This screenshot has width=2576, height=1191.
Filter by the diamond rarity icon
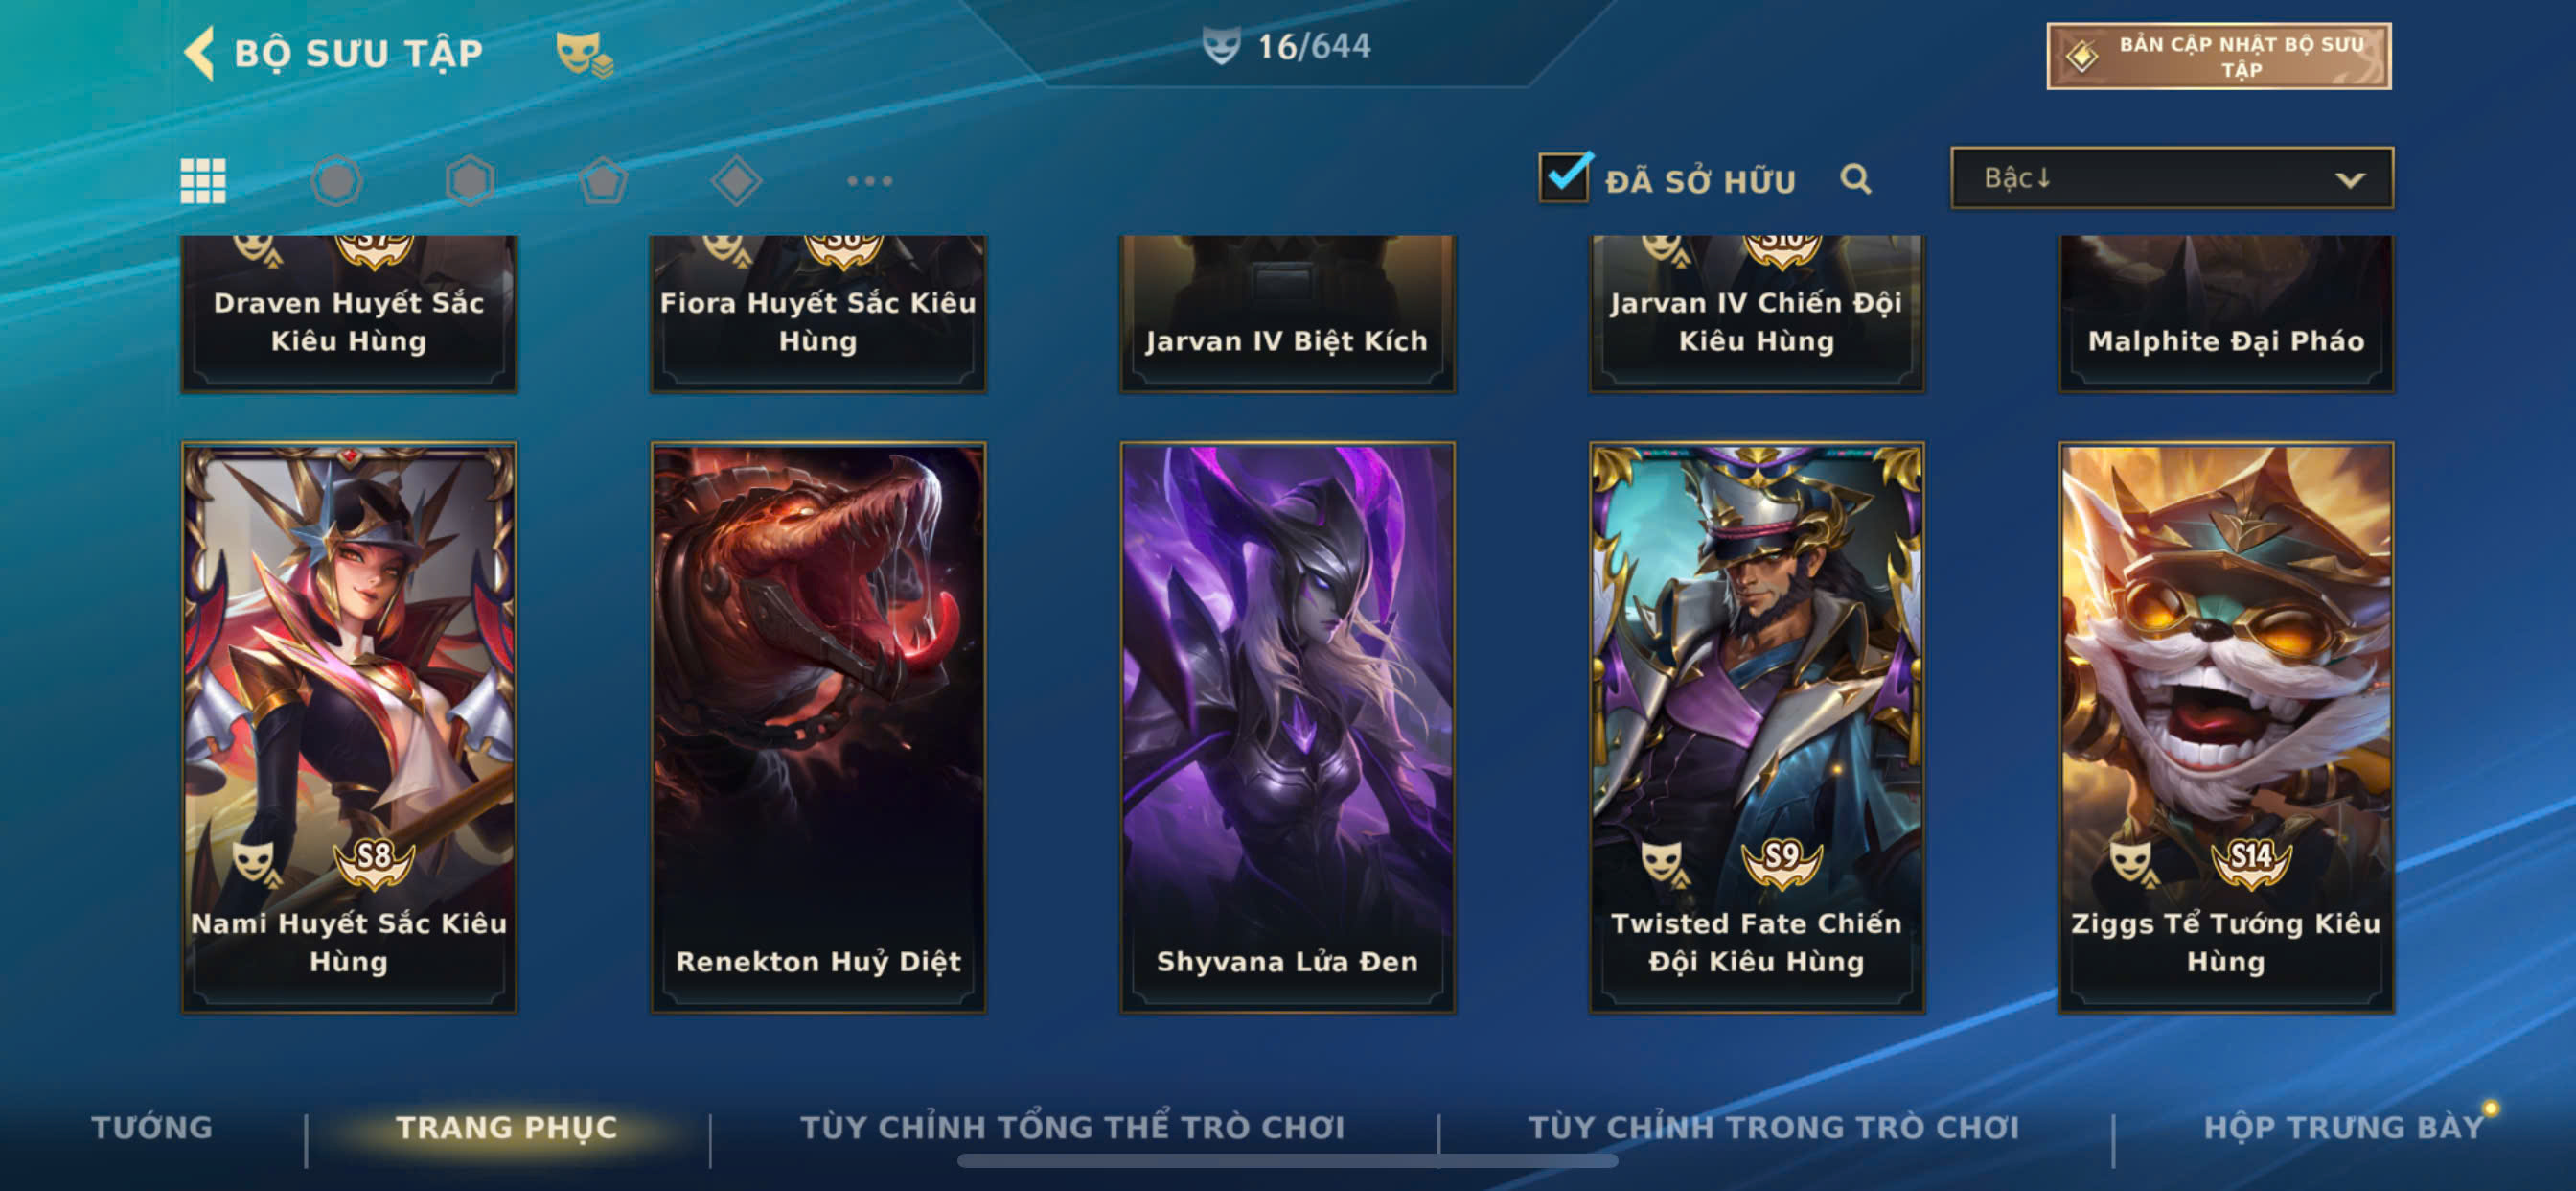coord(736,181)
